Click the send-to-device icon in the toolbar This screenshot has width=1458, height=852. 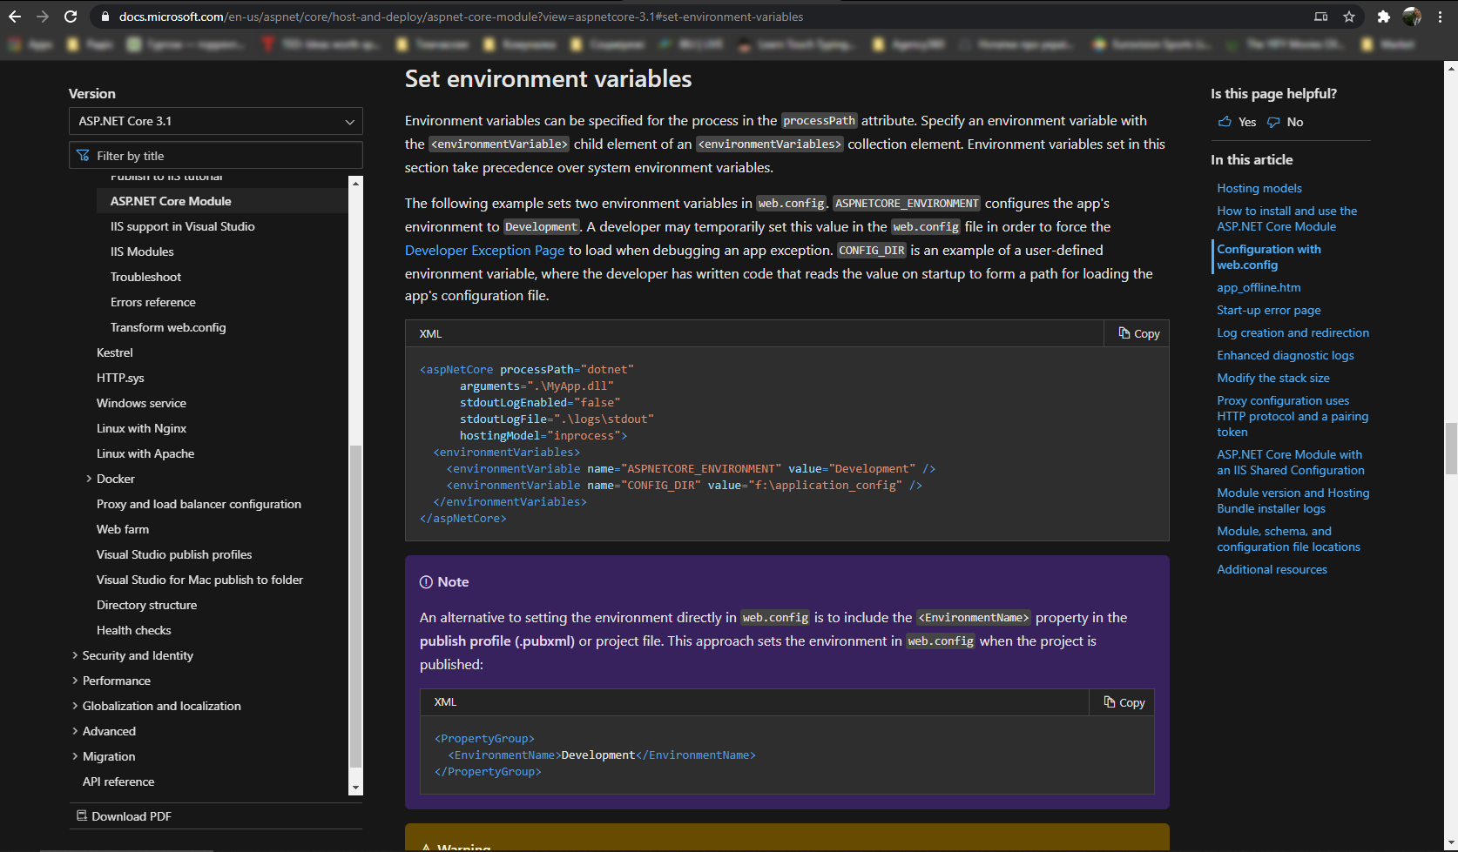[1320, 16]
